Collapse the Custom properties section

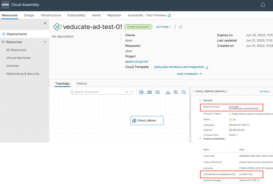[x=200, y=139]
